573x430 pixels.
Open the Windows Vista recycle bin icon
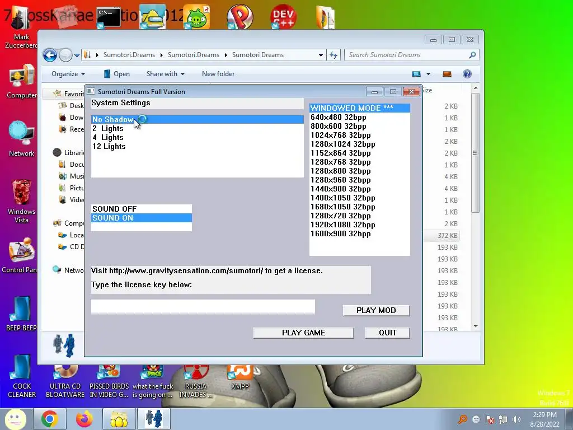point(22,201)
